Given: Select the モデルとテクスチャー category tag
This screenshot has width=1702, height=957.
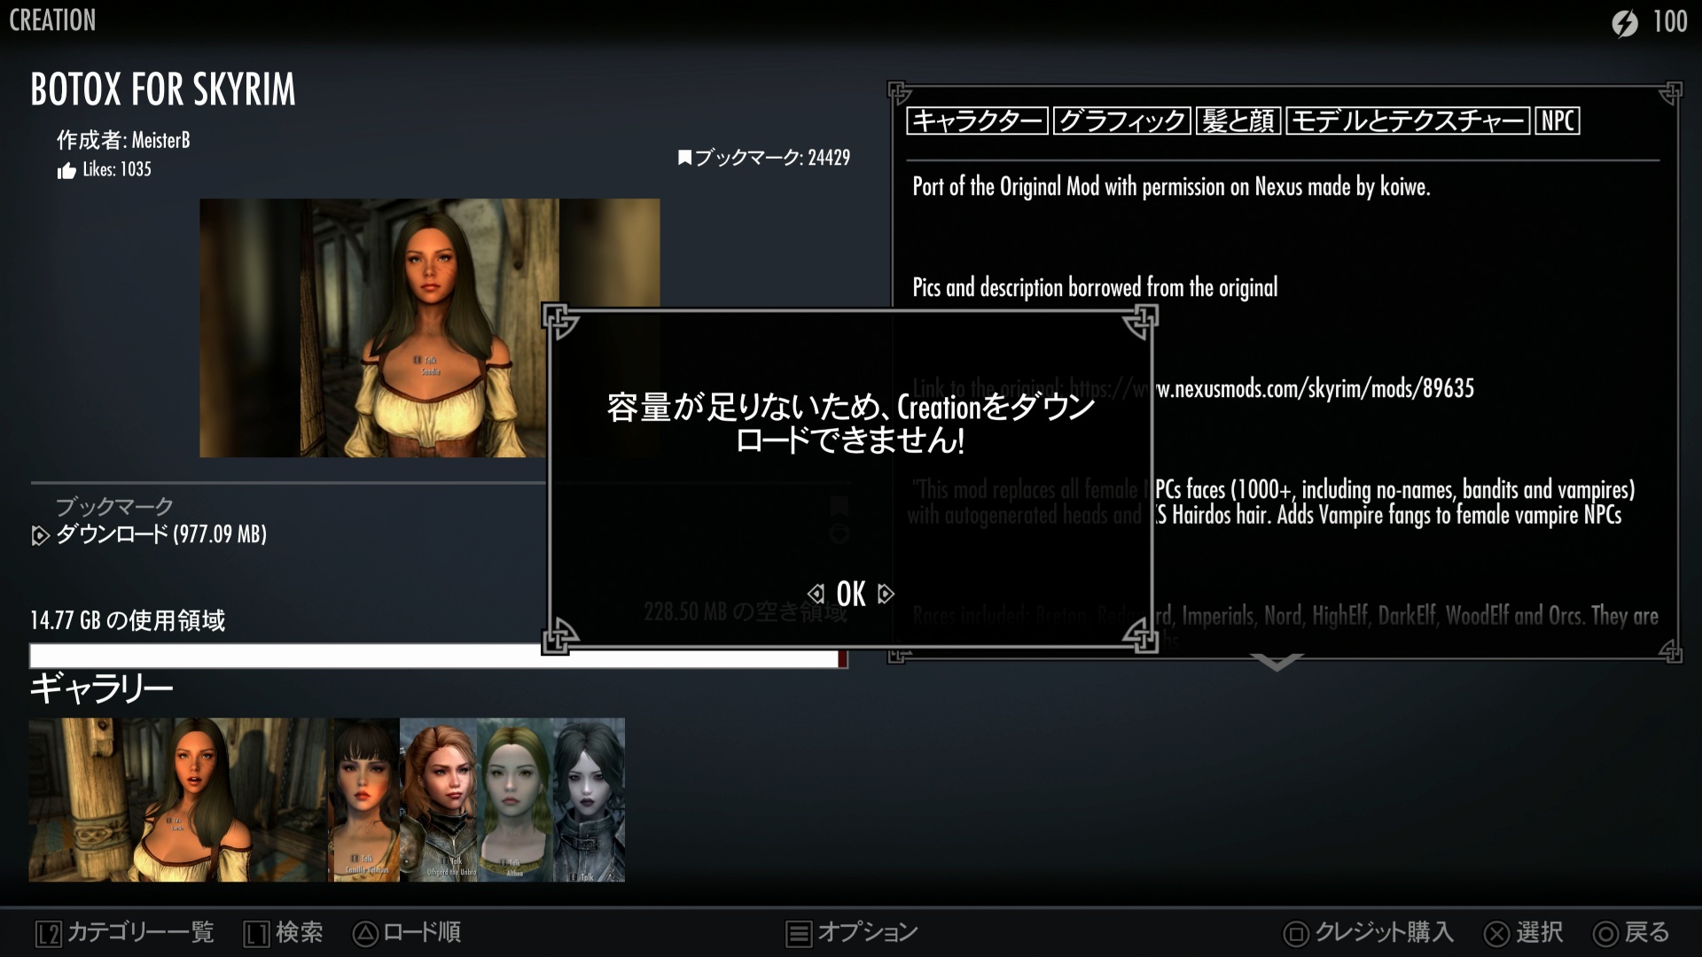Looking at the screenshot, I should tap(1408, 121).
